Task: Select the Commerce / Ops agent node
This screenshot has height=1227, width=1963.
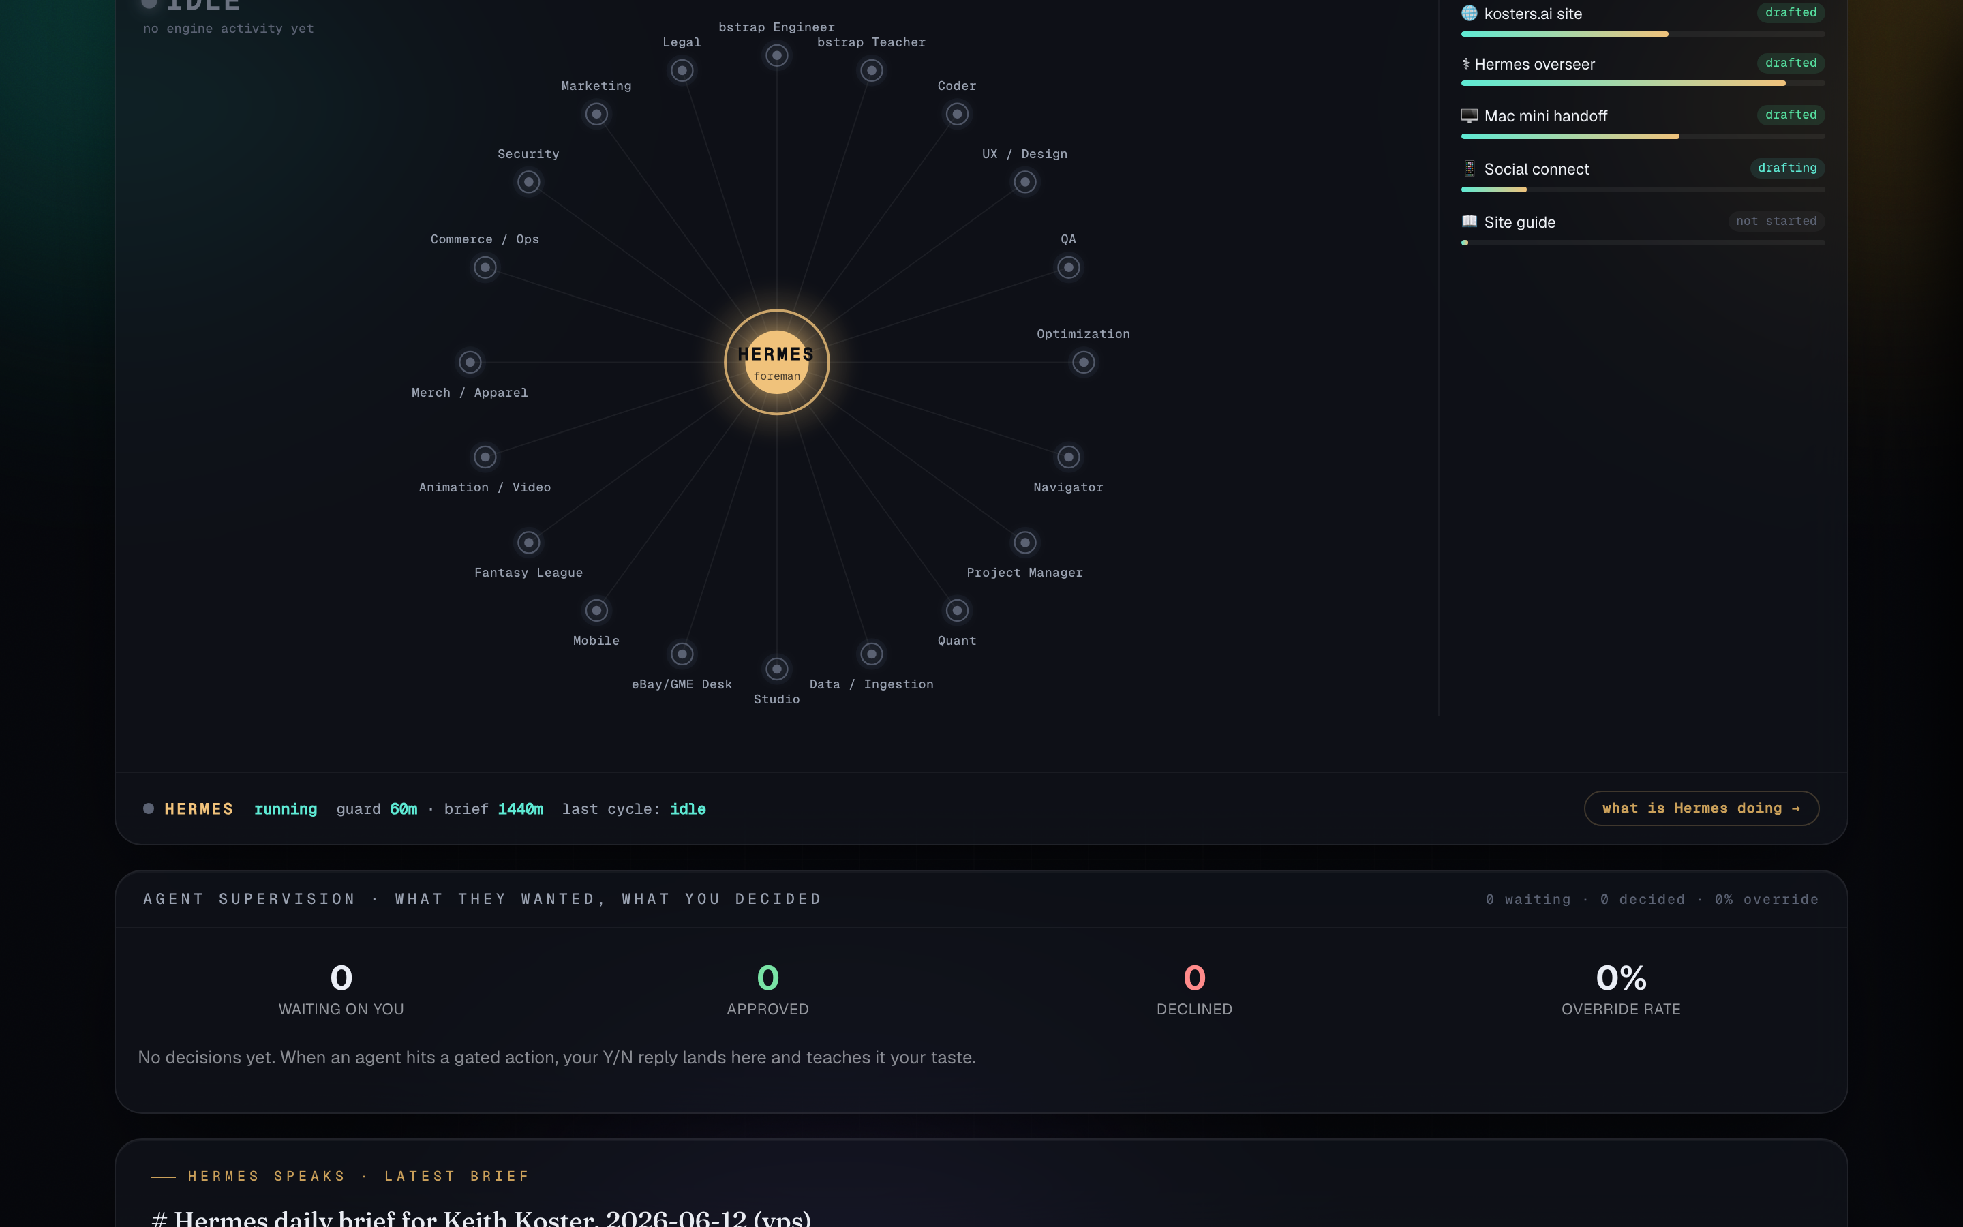Action: pos(484,267)
